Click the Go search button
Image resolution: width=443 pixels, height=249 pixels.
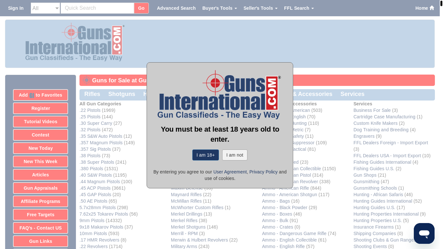pyautogui.click(x=141, y=8)
